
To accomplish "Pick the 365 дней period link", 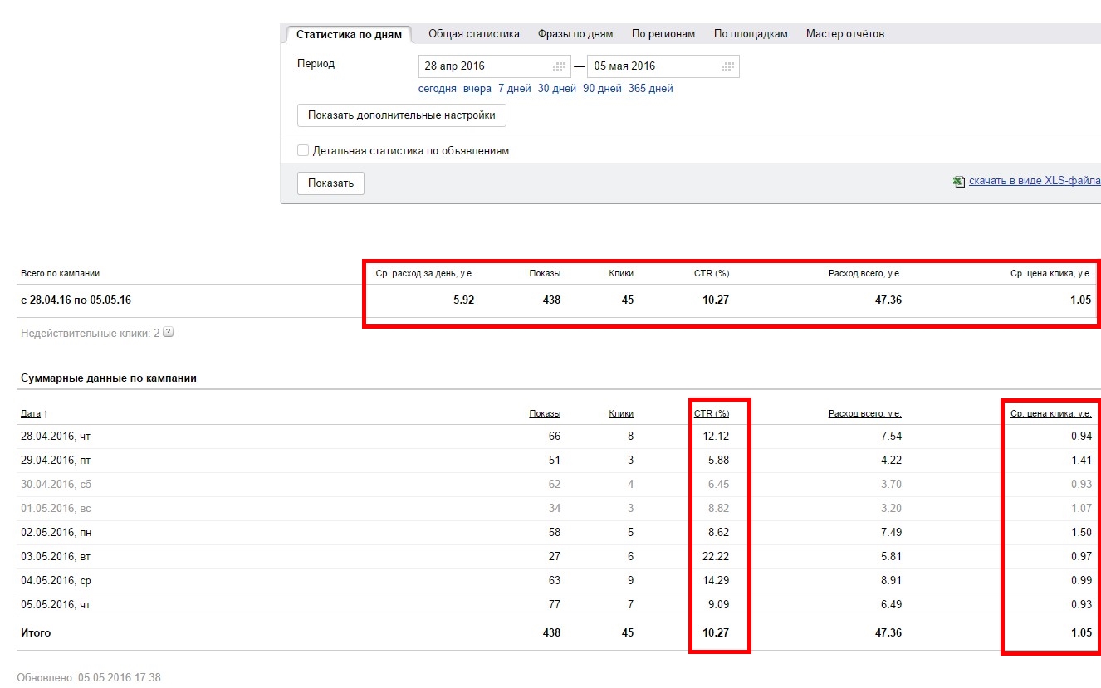I will [651, 89].
